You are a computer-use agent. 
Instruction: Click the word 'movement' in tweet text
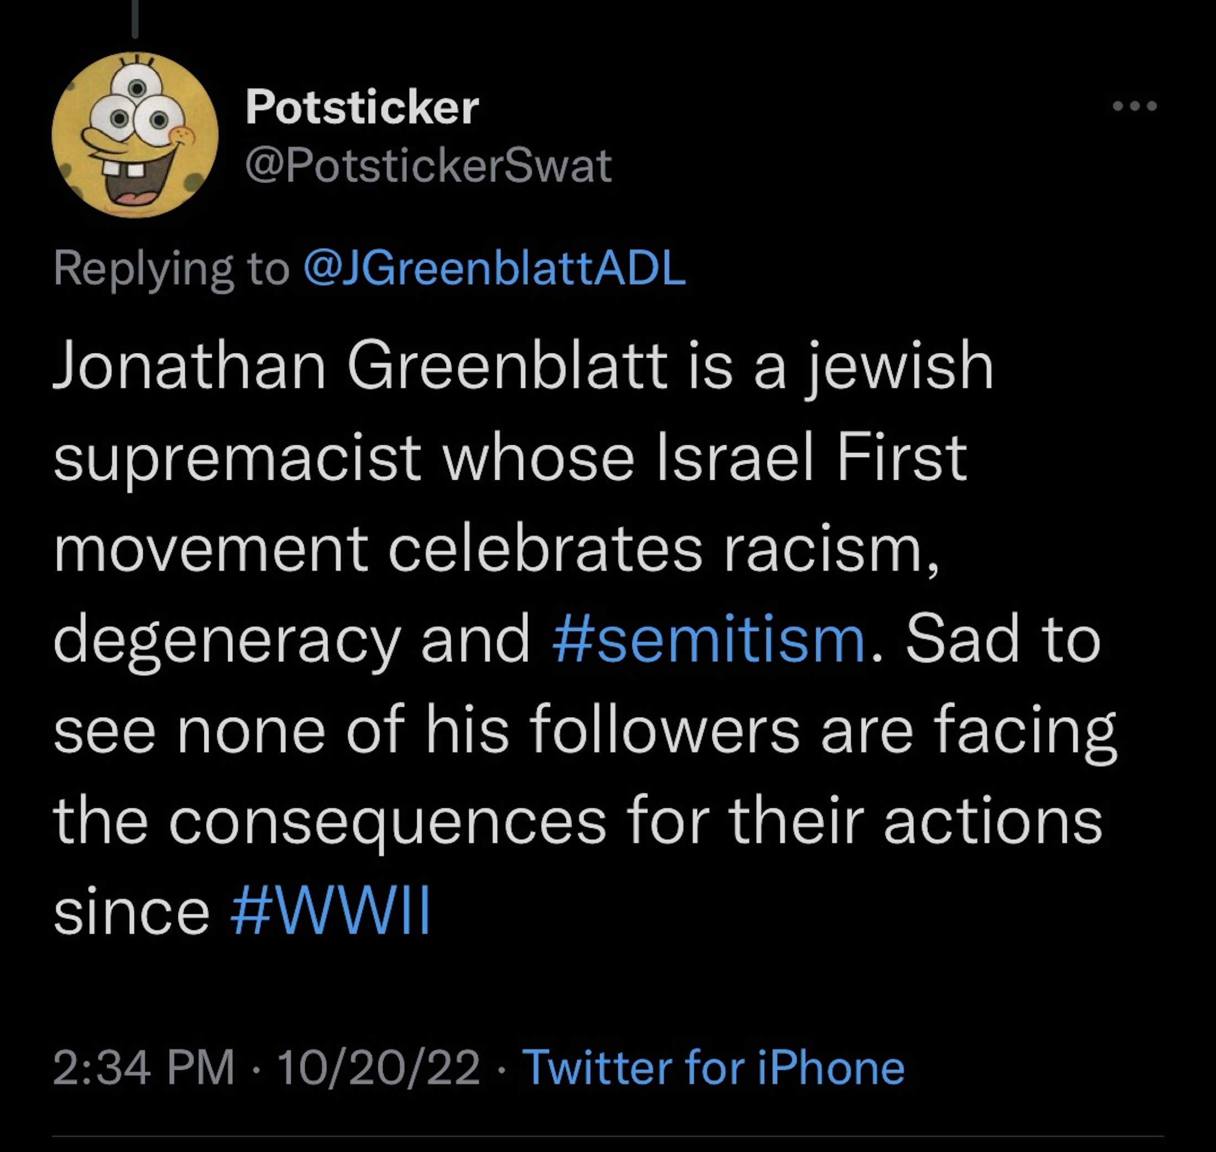[x=211, y=549]
